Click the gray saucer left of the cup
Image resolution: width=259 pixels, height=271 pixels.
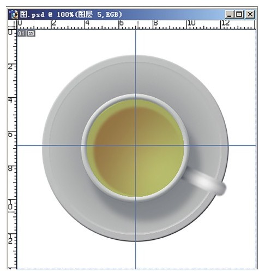click(x=62, y=146)
